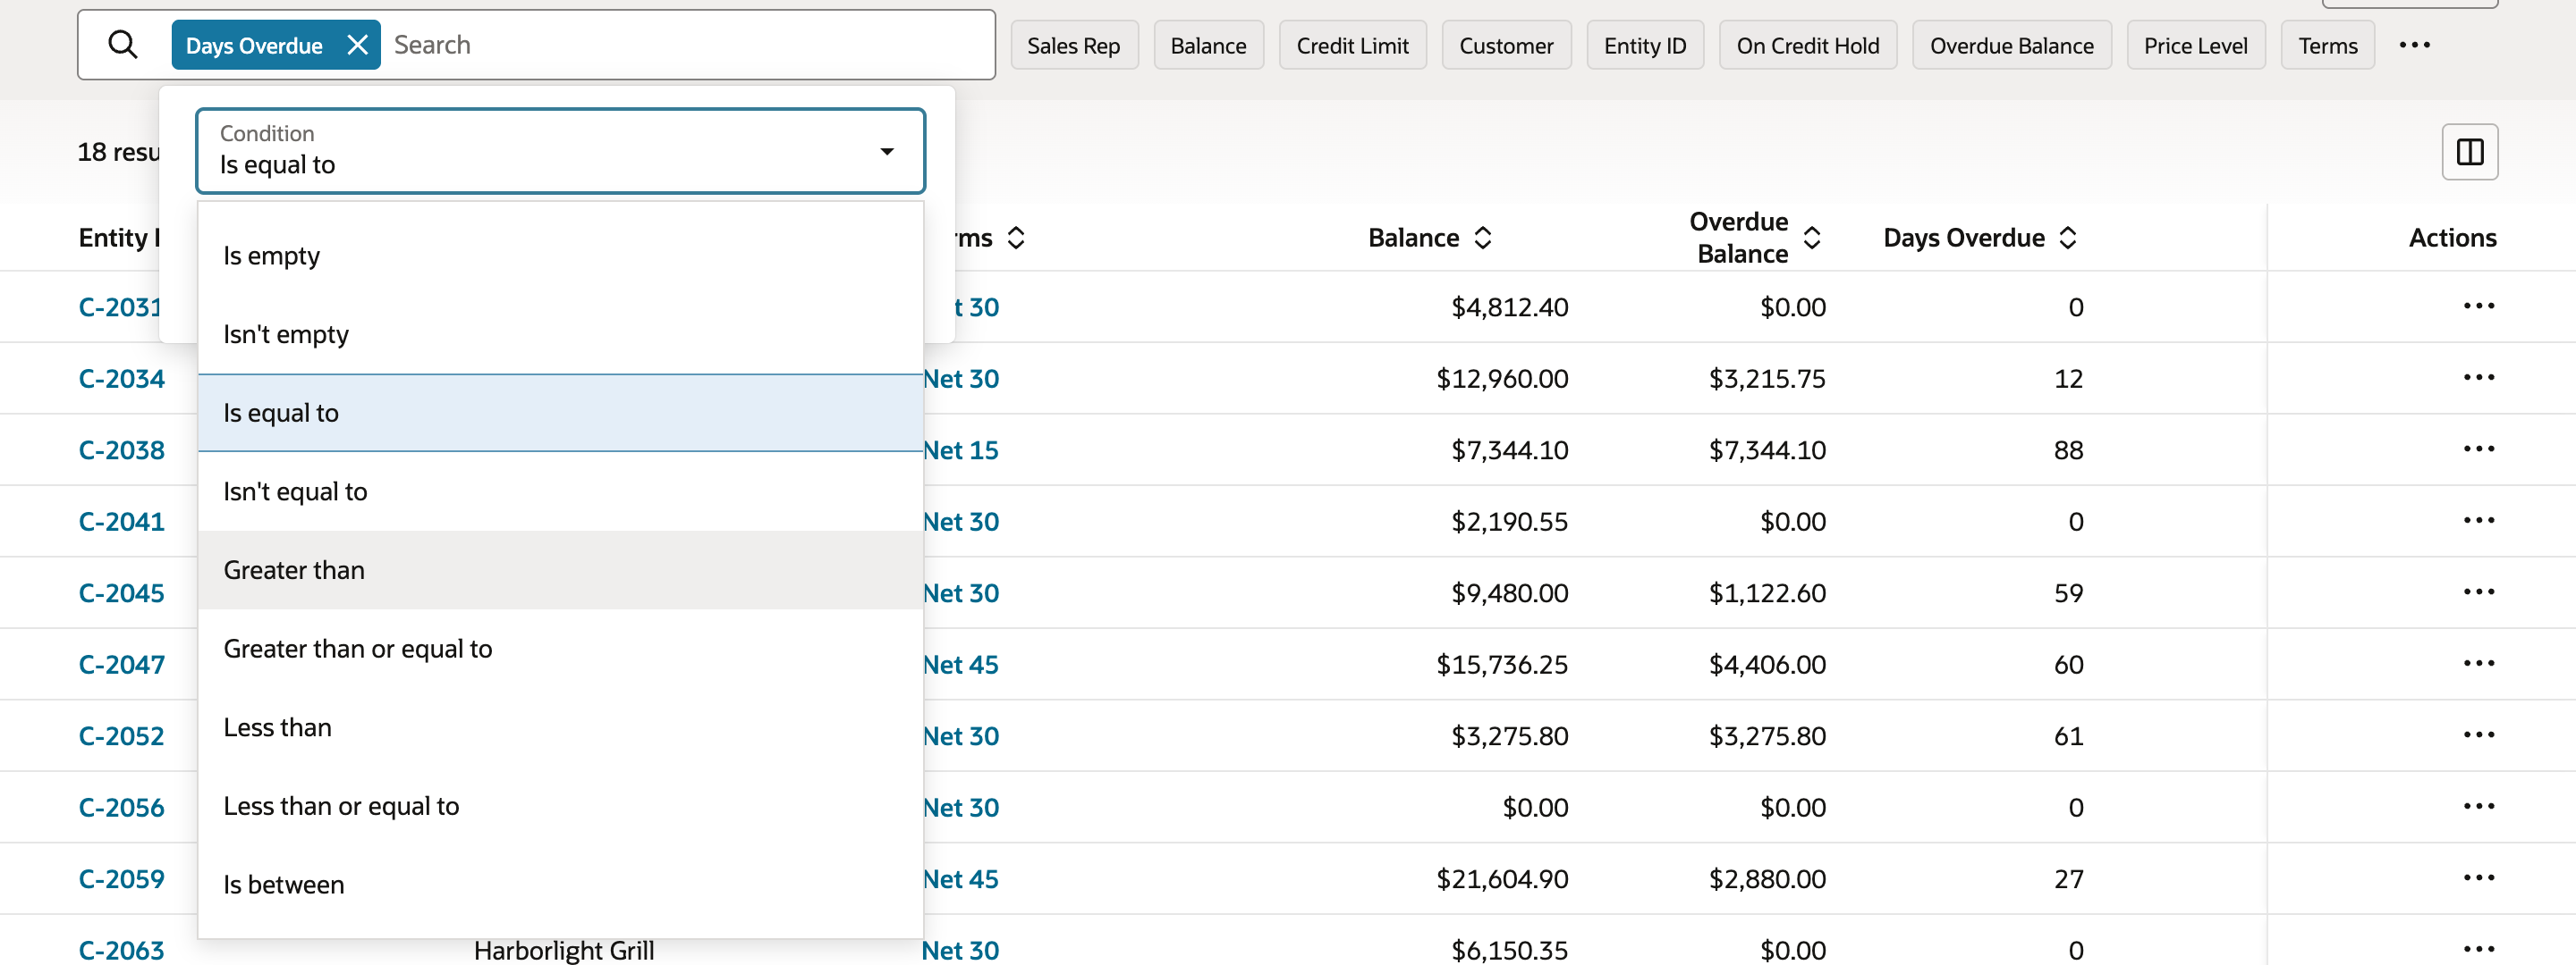This screenshot has height=965, width=2576.
Task: Sort by Overdue Balance column arrows
Action: [x=1811, y=238]
